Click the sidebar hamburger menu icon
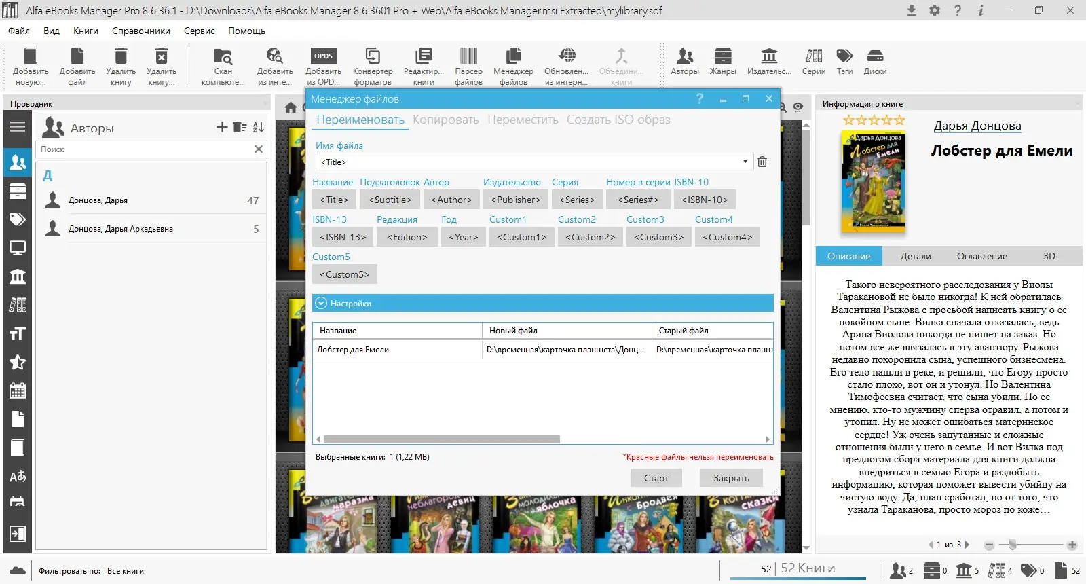1086x584 pixels. pyautogui.click(x=18, y=127)
